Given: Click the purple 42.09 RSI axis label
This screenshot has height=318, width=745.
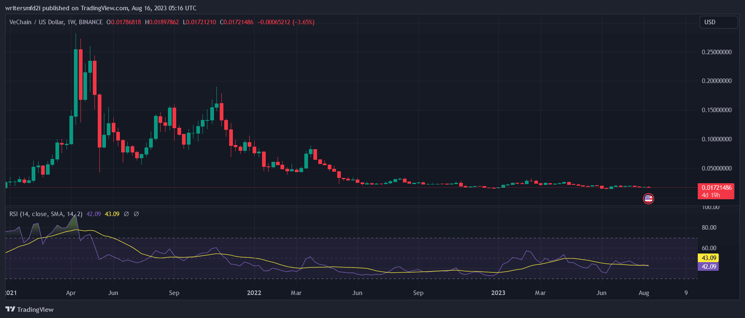Looking at the screenshot, I should click(x=708, y=267).
